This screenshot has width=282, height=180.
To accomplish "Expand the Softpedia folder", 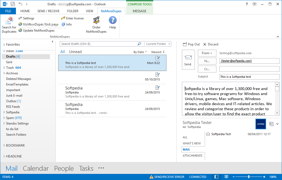I will tap(4, 112).
